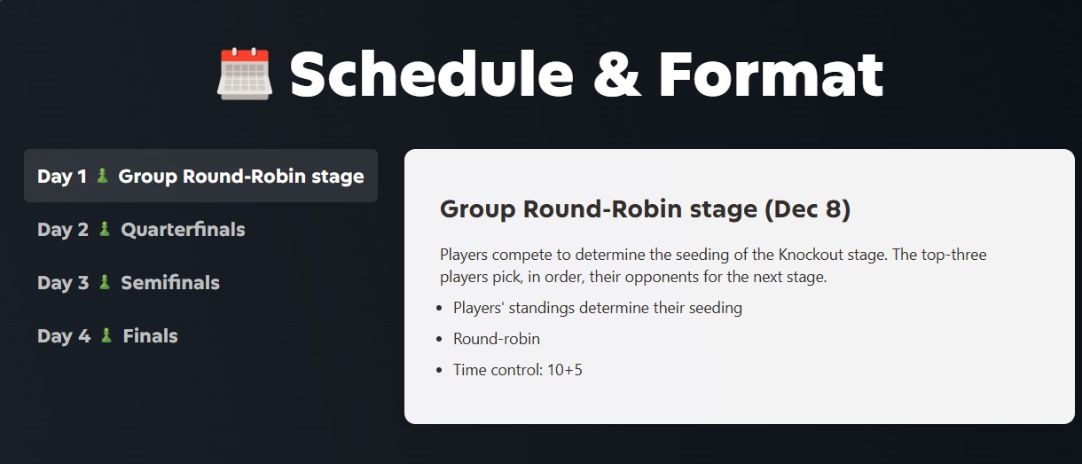The height and width of the screenshot is (464, 1082).
Task: Click the calendar emoji icon beside the title
Action: click(x=243, y=74)
